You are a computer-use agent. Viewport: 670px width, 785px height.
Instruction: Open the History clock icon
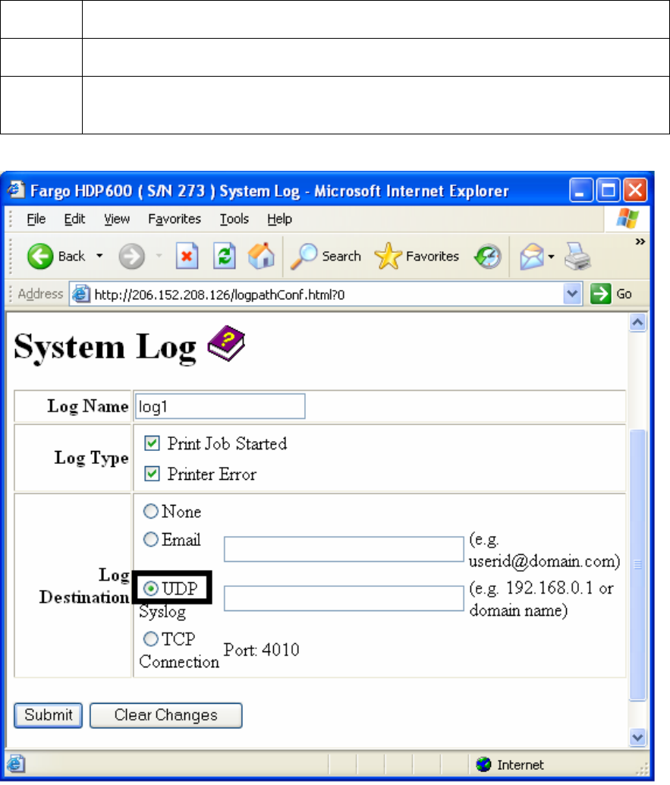(488, 257)
